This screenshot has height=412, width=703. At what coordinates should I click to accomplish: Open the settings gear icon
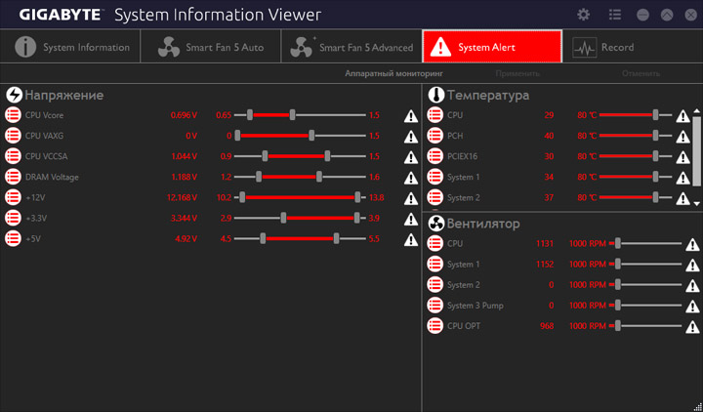coord(583,15)
